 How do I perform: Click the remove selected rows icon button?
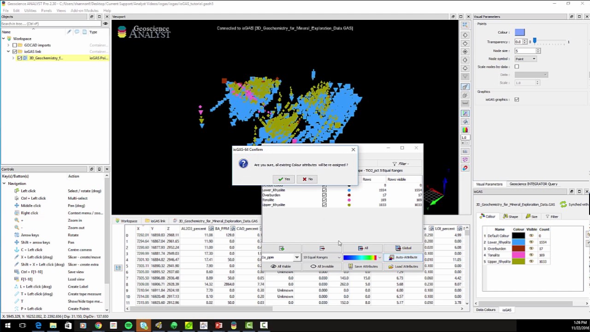[322, 248]
